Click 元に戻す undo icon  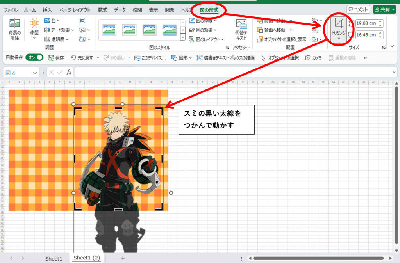[x=73, y=58]
